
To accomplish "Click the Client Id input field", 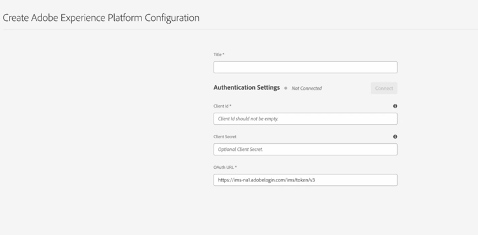I will pos(305,119).
